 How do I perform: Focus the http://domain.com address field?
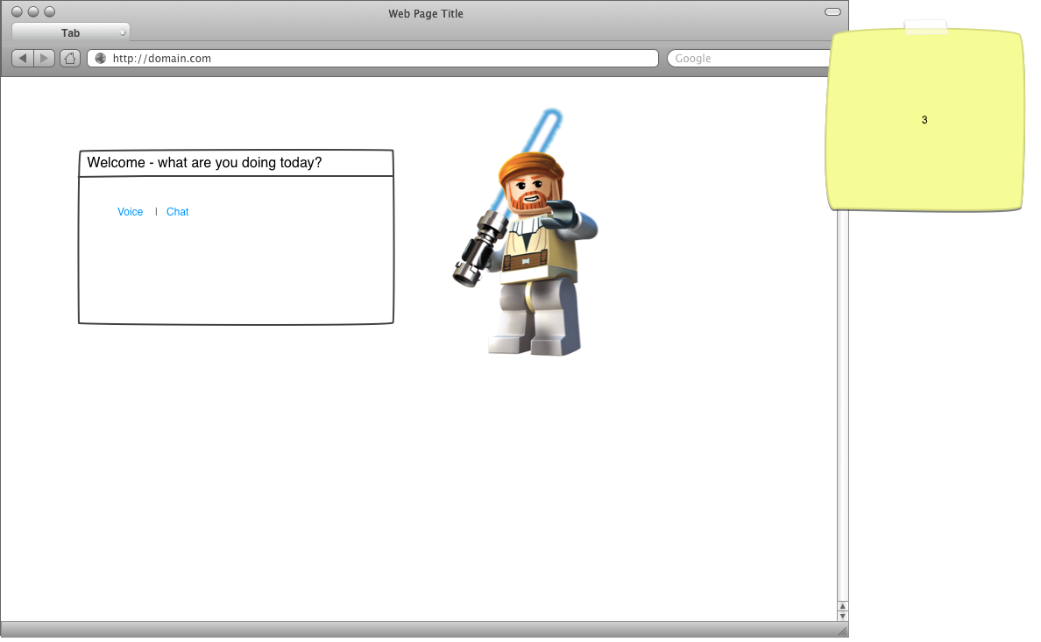pos(372,59)
